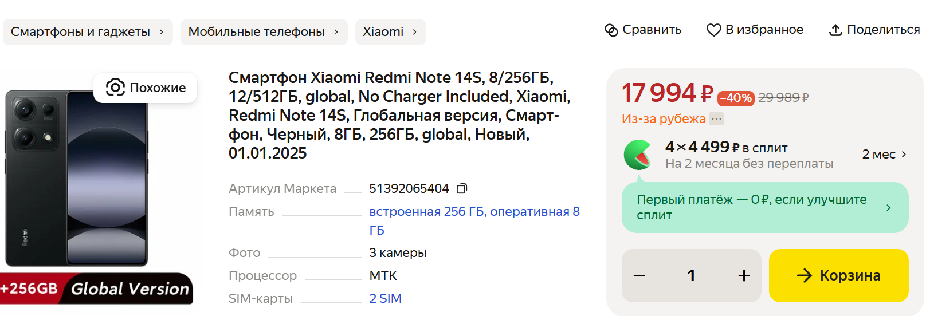The width and height of the screenshot is (926, 316).
Task: Click the green Split logo icon
Action: 638,155
